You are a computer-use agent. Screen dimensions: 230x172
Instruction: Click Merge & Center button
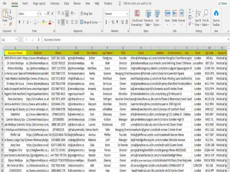89,22
